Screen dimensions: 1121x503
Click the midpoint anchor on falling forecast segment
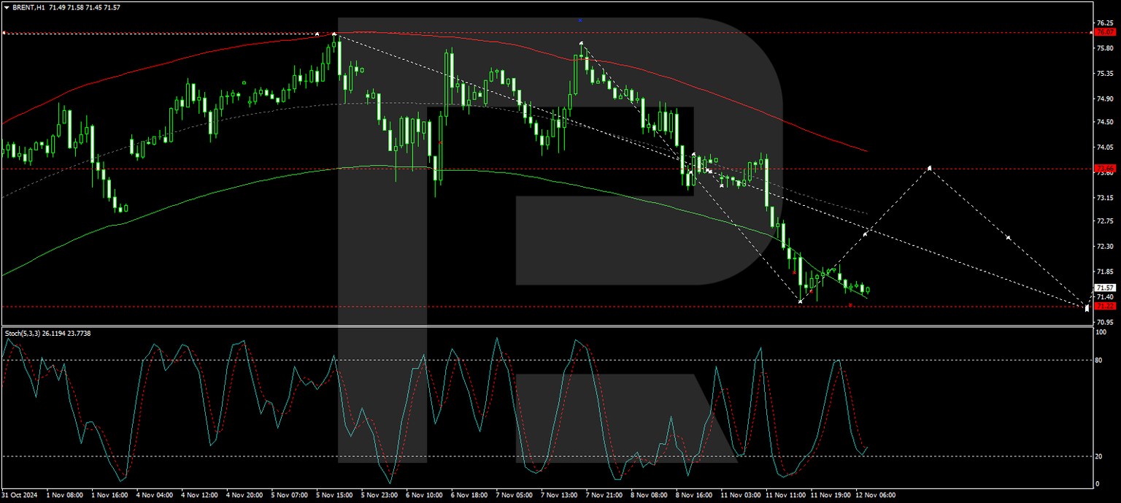(x=1008, y=238)
